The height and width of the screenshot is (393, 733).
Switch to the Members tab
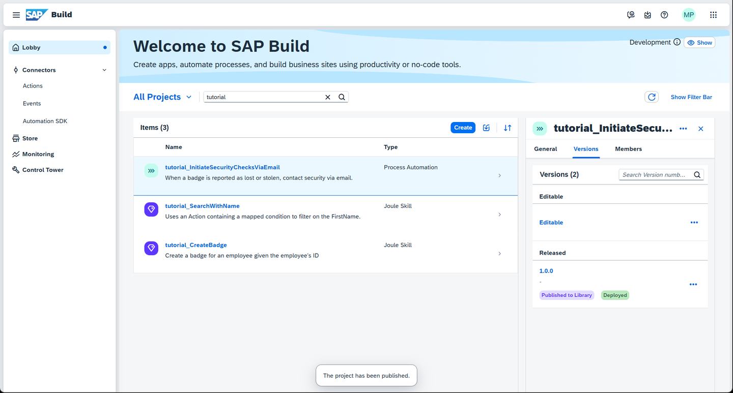click(x=628, y=149)
